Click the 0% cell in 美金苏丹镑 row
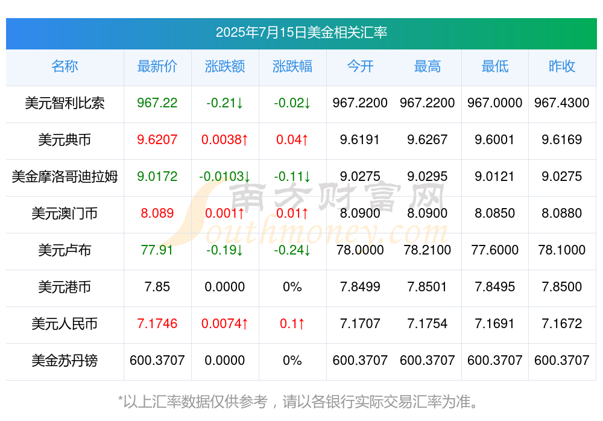 [x=292, y=361]
